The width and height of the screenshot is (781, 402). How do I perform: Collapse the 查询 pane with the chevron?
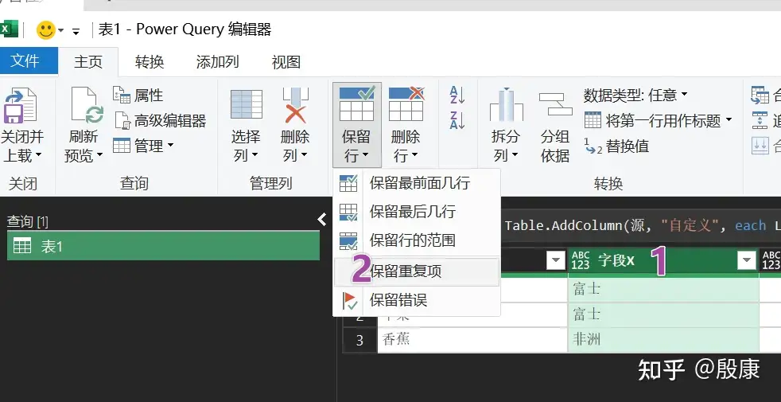pyautogui.click(x=322, y=219)
